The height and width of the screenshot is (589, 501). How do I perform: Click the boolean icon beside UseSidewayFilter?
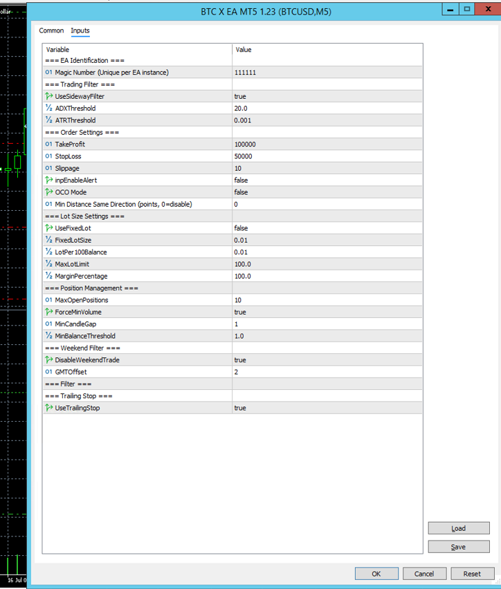48,96
